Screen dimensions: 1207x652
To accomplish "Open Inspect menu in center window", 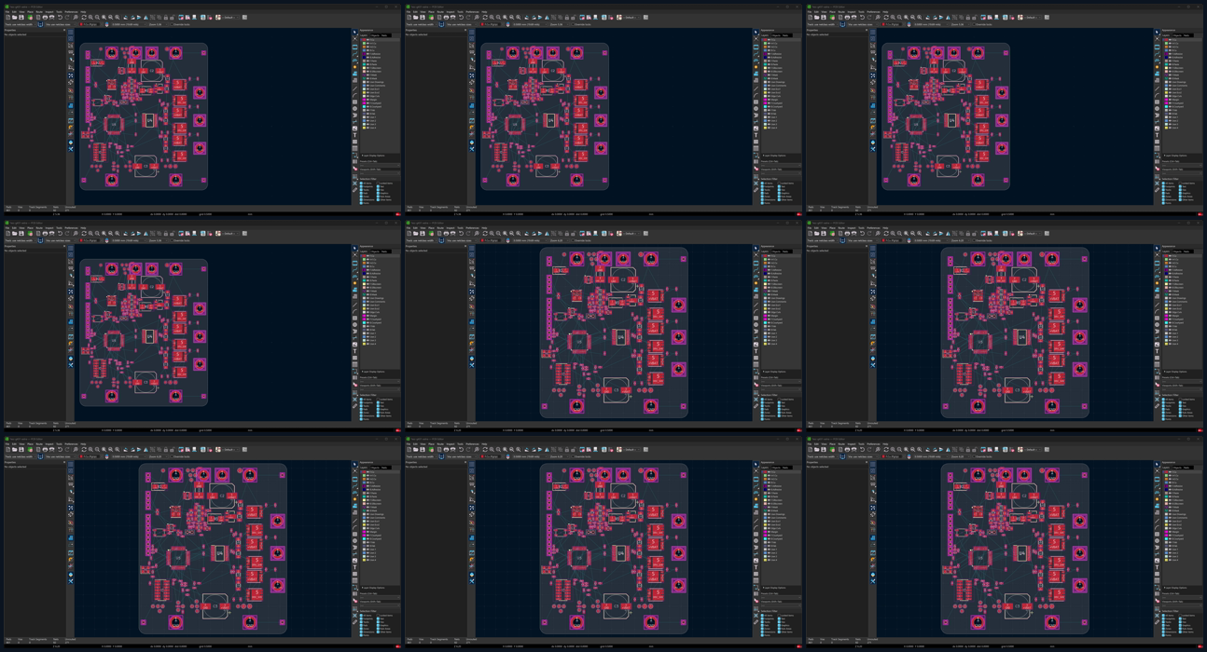I will tap(451, 228).
